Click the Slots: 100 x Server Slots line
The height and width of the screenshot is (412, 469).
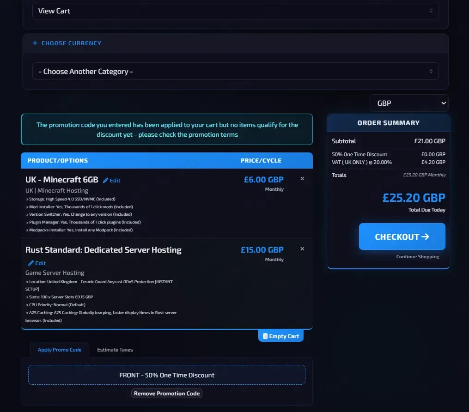click(60, 297)
